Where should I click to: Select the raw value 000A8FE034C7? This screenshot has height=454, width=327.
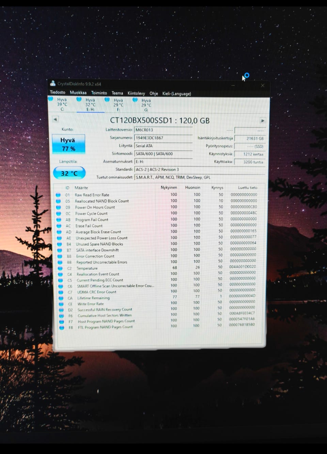[242, 313]
